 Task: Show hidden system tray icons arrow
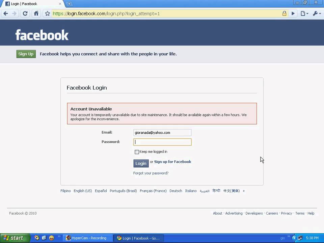pos(294,238)
